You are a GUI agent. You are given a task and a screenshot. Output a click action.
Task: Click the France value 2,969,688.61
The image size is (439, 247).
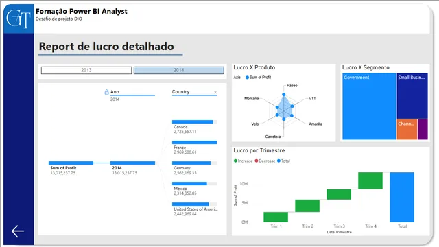tap(185, 152)
